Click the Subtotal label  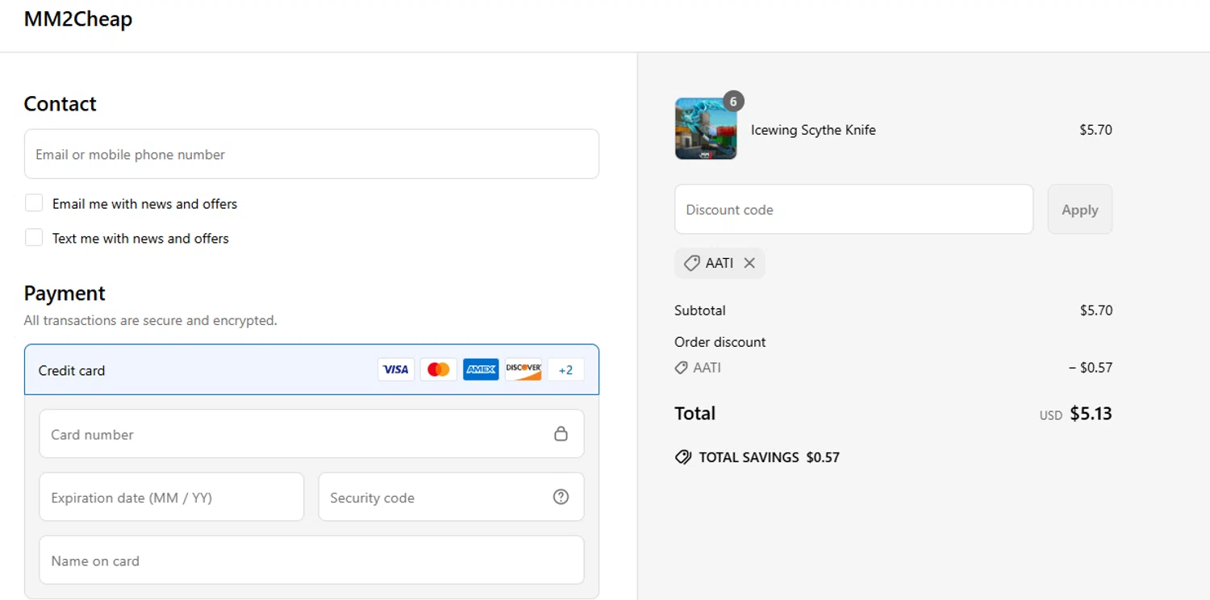[x=700, y=310]
